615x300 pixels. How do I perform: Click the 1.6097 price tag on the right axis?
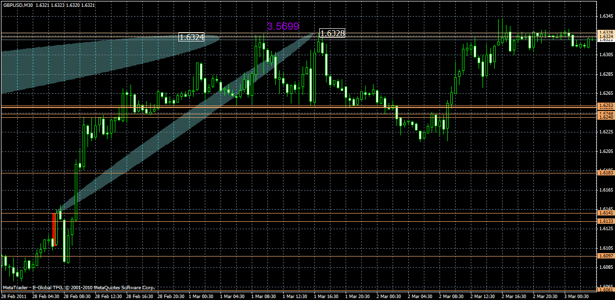point(605,255)
